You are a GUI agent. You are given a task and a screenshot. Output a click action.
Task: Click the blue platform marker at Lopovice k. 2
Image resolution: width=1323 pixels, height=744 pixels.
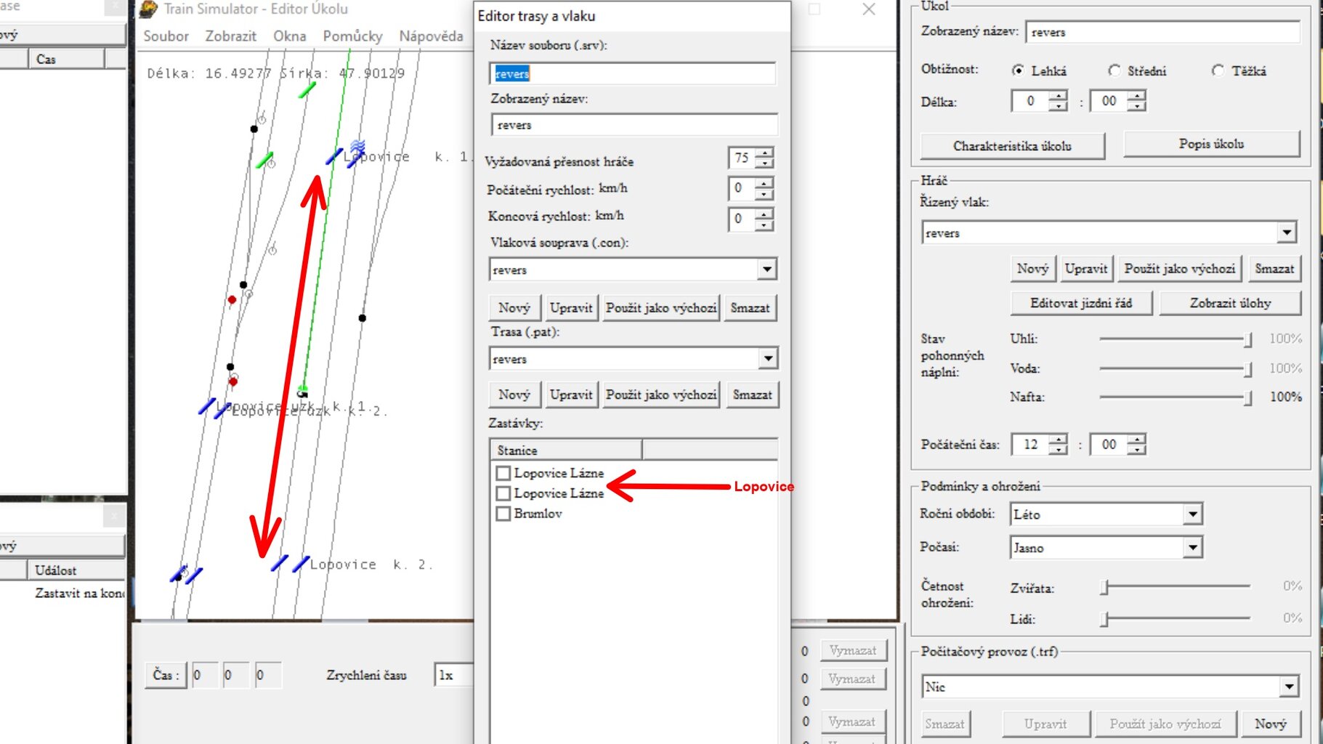pos(280,563)
